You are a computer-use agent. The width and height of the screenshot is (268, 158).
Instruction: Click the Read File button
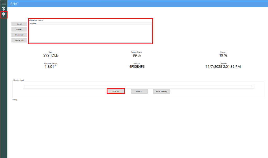[116, 91]
